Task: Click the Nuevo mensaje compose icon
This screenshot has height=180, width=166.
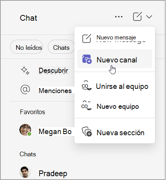Action: point(87,38)
